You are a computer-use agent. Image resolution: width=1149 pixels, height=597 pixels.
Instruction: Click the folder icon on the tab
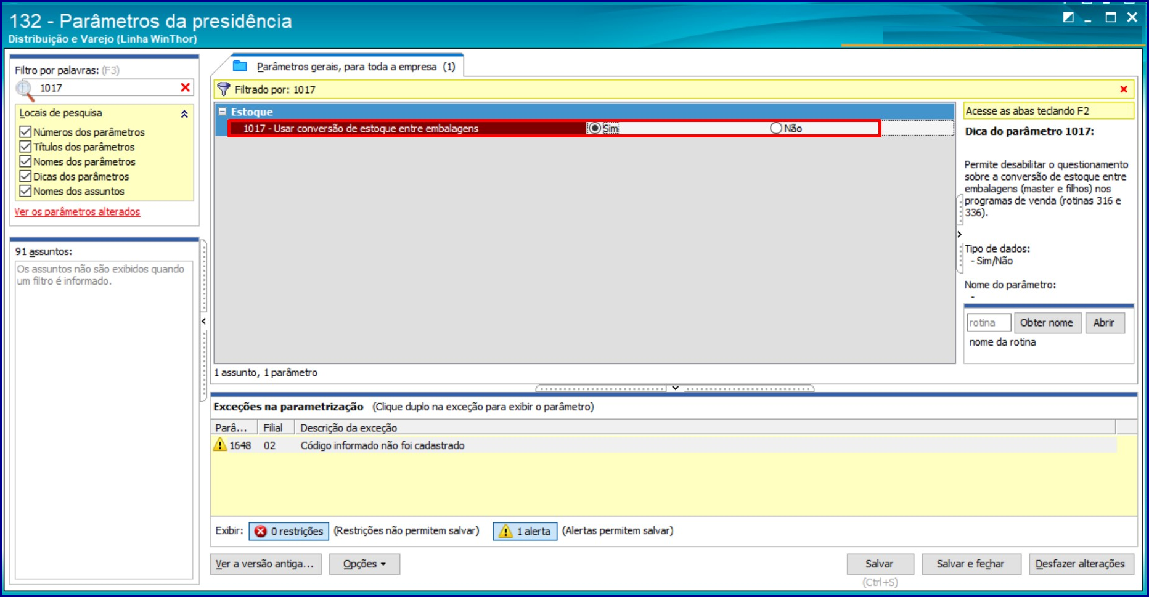tap(240, 66)
